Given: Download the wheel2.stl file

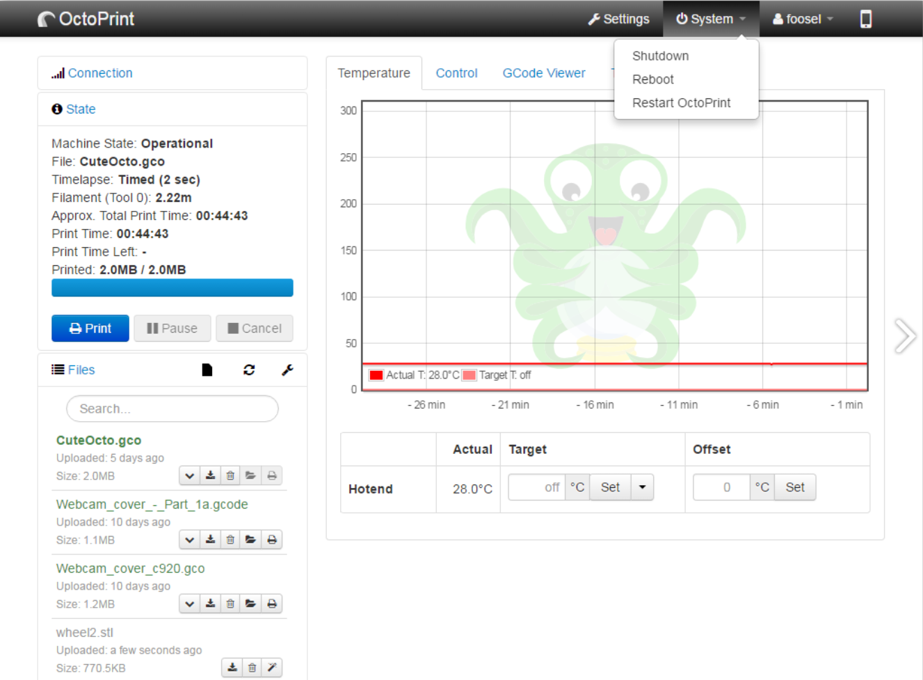Looking at the screenshot, I should tap(232, 667).
